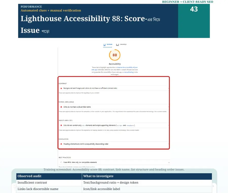
Task: Click 'Automated clues + manual verification' subtitle
Action: point(51,10)
